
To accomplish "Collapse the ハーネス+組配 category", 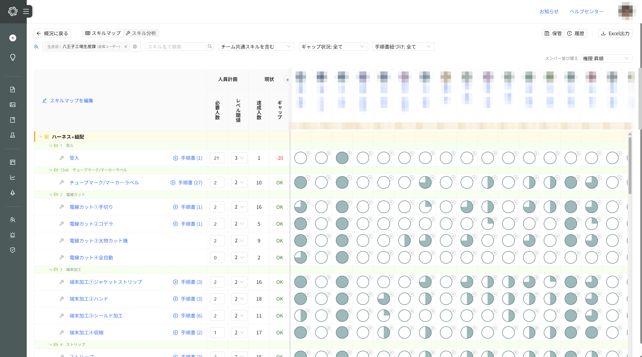I will [41, 137].
